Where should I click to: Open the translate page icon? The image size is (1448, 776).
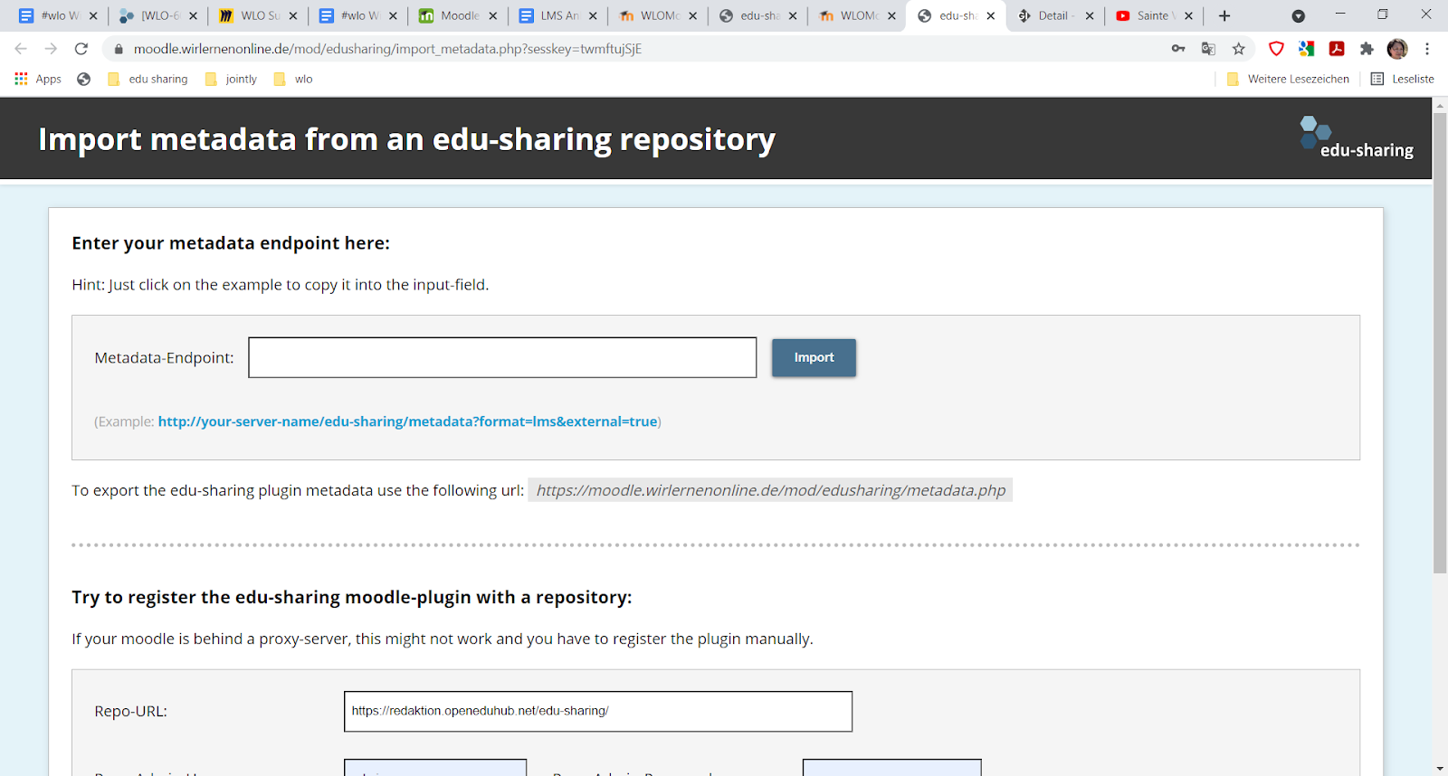pos(1208,49)
